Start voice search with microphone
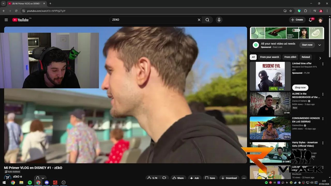The width and height of the screenshot is (331, 186). tap(219, 20)
